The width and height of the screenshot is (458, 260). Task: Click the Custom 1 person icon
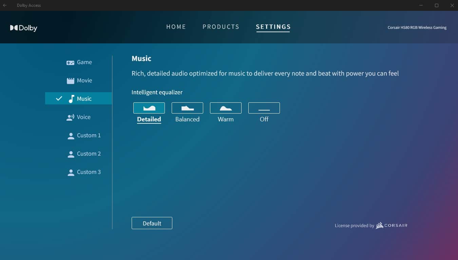71,136
